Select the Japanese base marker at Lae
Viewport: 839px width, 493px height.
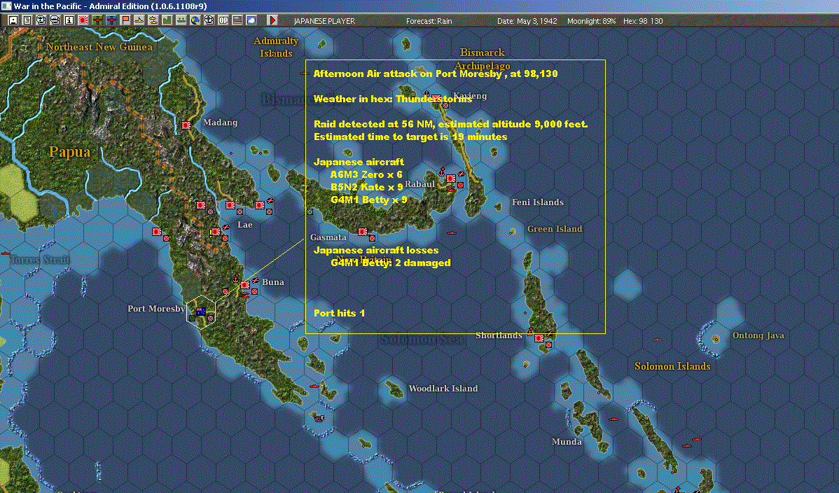216,232
